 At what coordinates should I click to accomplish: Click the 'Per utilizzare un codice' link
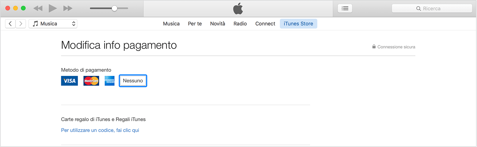click(100, 130)
